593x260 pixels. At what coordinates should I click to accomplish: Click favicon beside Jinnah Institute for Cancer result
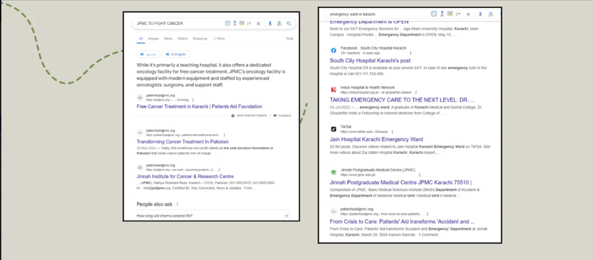(140, 167)
